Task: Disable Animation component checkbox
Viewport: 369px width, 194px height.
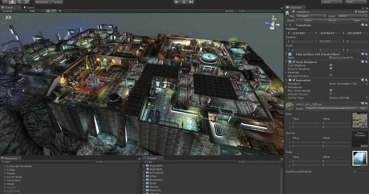Action: click(x=294, y=80)
